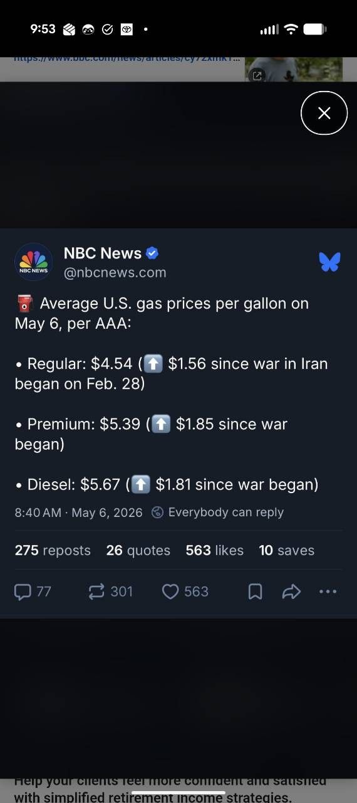
Task: Open the external link icon on article thumbnail
Action: click(257, 75)
